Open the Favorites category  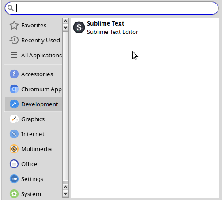[34, 25]
